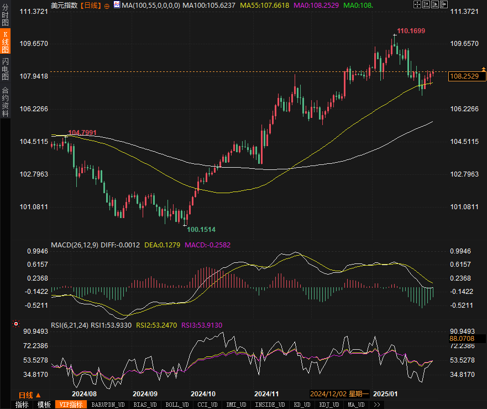
Task: Click the orange price alert bell icon
Action: (x=483, y=69)
